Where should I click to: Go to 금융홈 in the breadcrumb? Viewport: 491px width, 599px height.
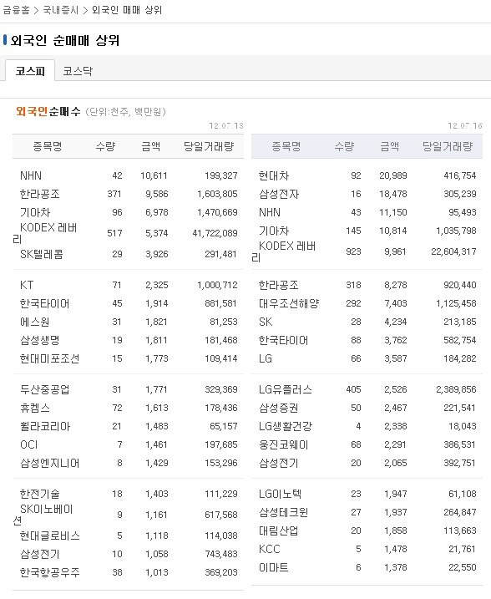[x=16, y=10]
